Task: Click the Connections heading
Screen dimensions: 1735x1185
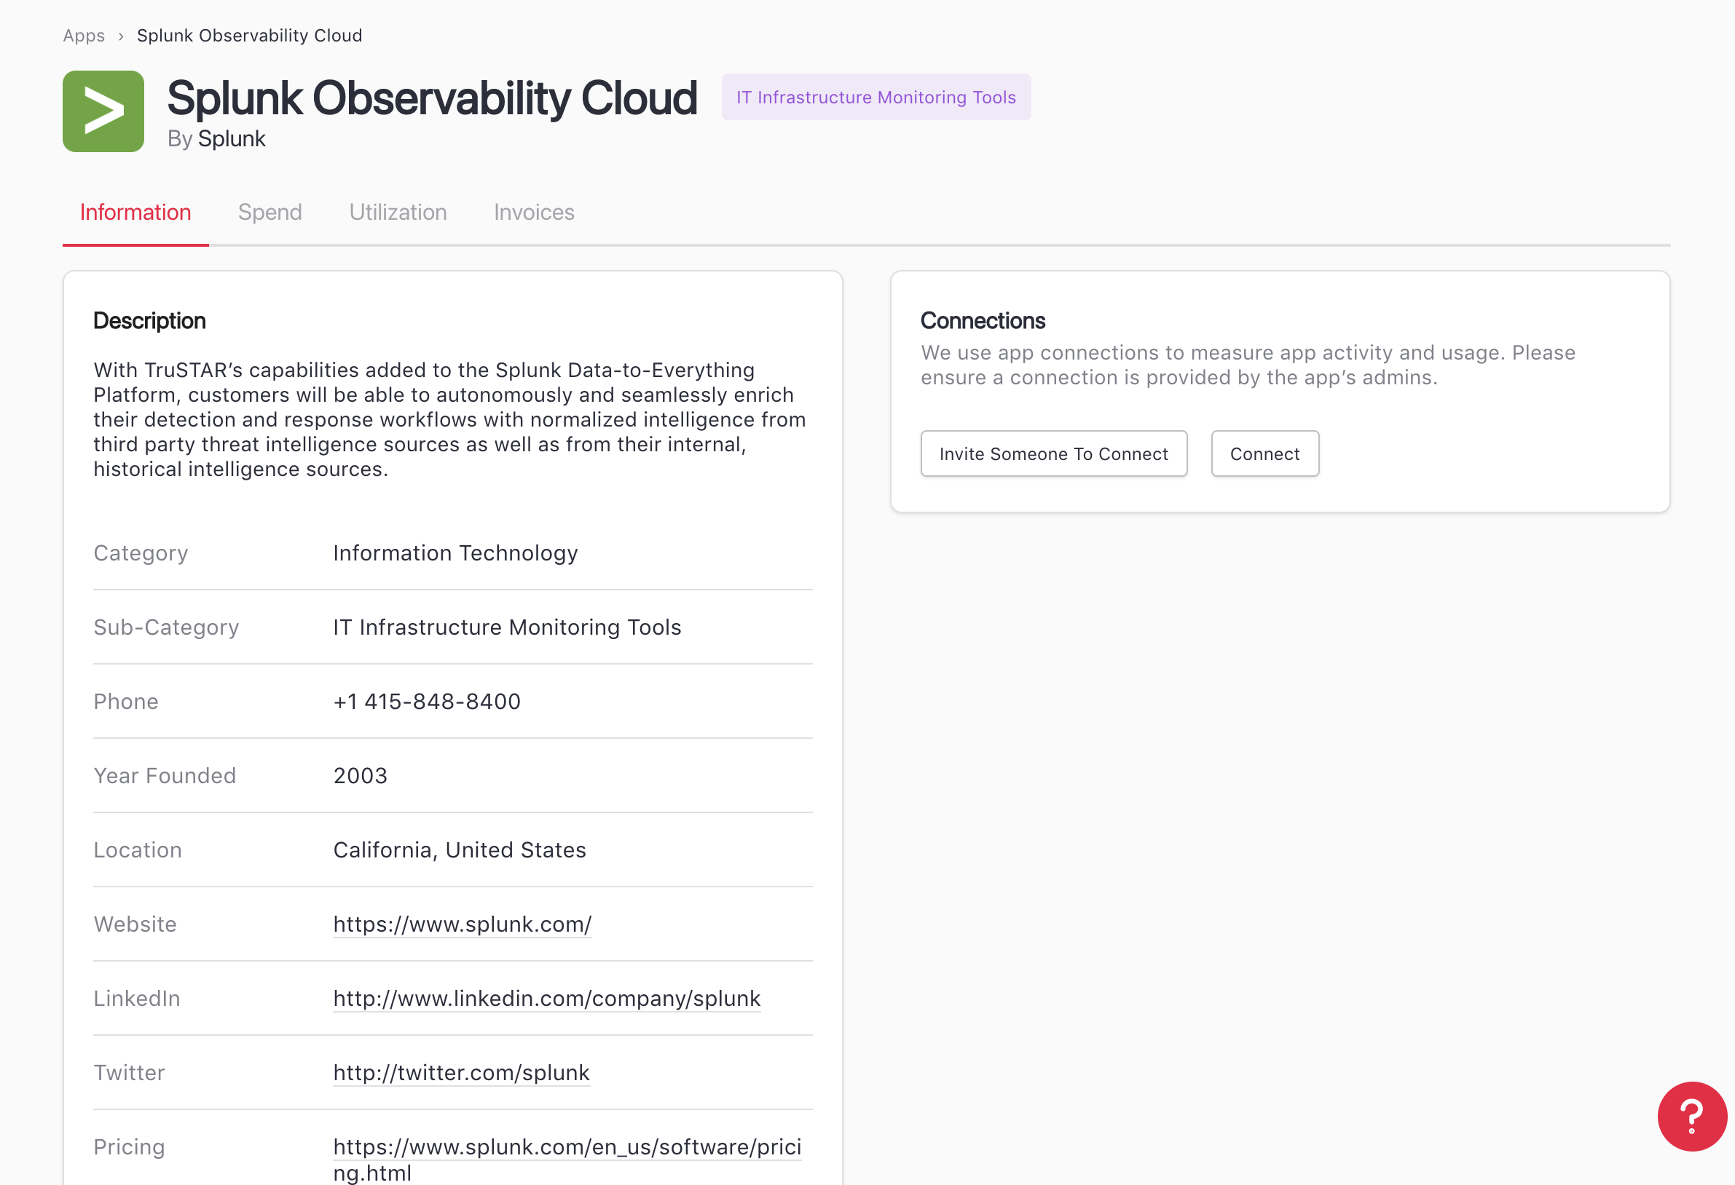Action: [x=983, y=321]
